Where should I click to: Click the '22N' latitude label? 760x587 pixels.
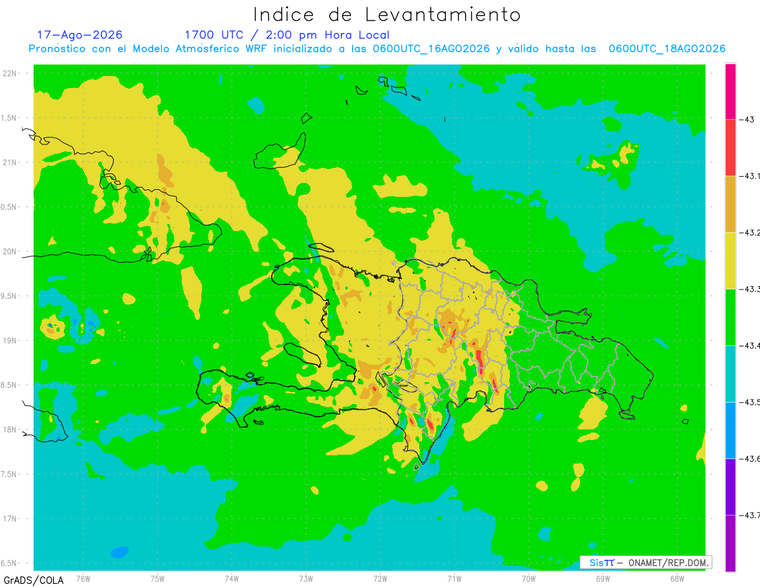click(10, 73)
